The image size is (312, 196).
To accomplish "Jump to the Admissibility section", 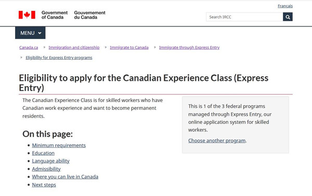I will 46,169.
